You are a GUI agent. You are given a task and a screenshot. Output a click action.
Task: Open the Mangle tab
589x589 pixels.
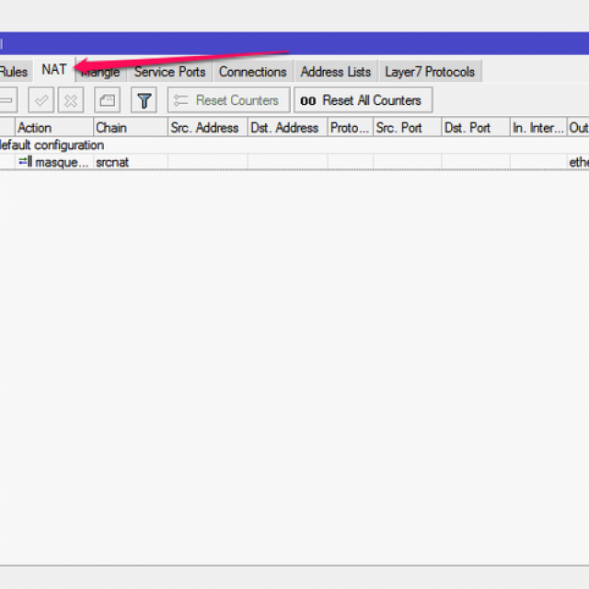101,72
